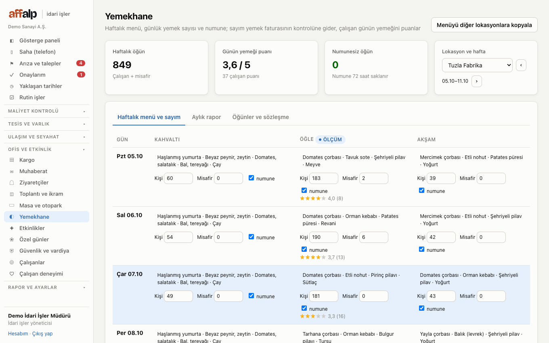Open Gösterge paneli sidebar icon
Image resolution: width=549 pixels, height=343 pixels.
click(12, 41)
